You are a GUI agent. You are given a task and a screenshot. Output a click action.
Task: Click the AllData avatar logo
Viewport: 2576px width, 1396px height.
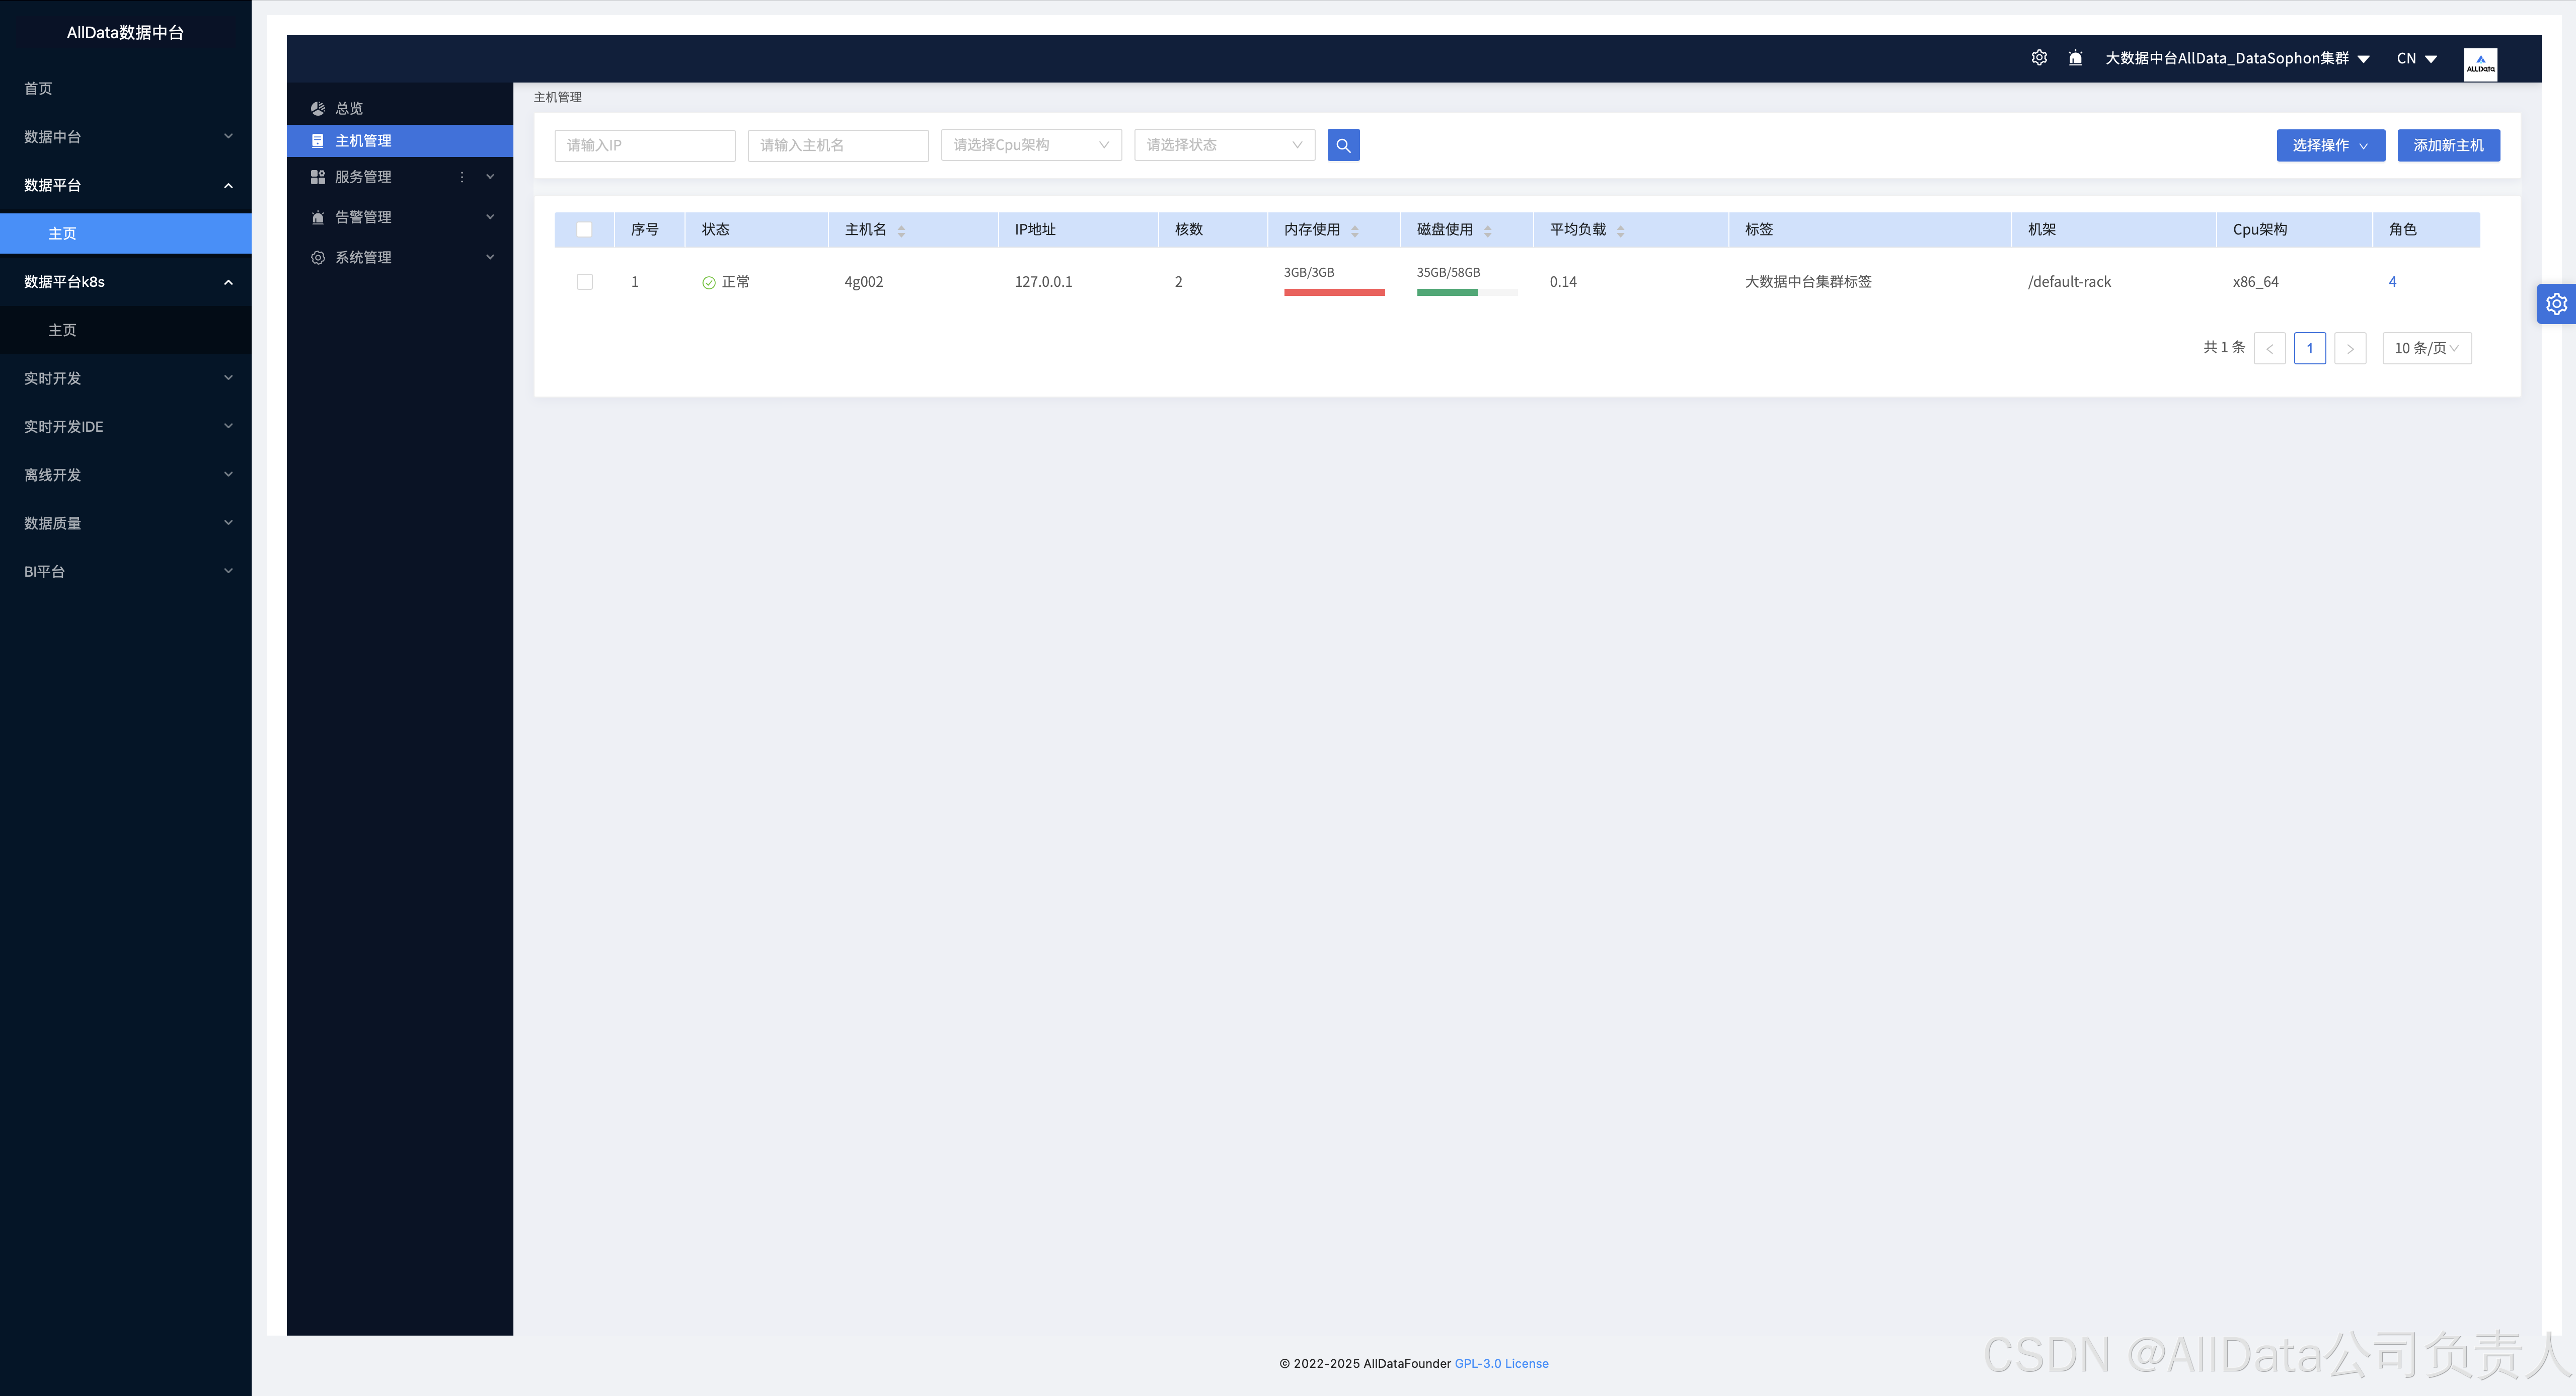point(2480,64)
